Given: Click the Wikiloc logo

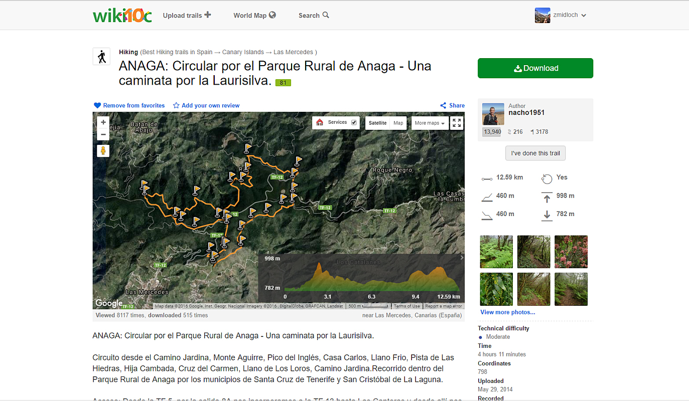Looking at the screenshot, I should [122, 16].
